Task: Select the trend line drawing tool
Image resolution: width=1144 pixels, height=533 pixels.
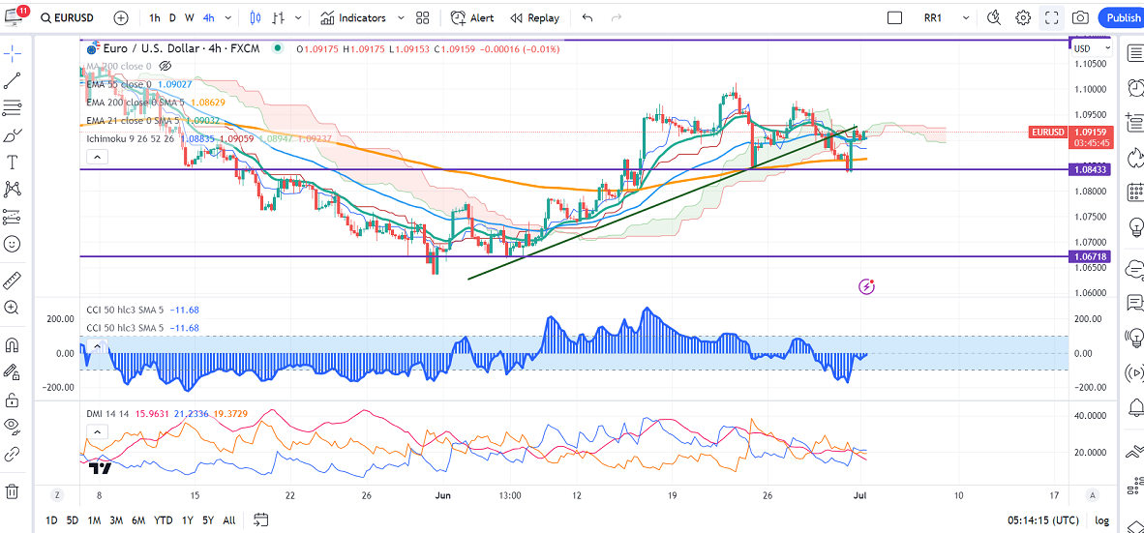Action: (x=13, y=81)
